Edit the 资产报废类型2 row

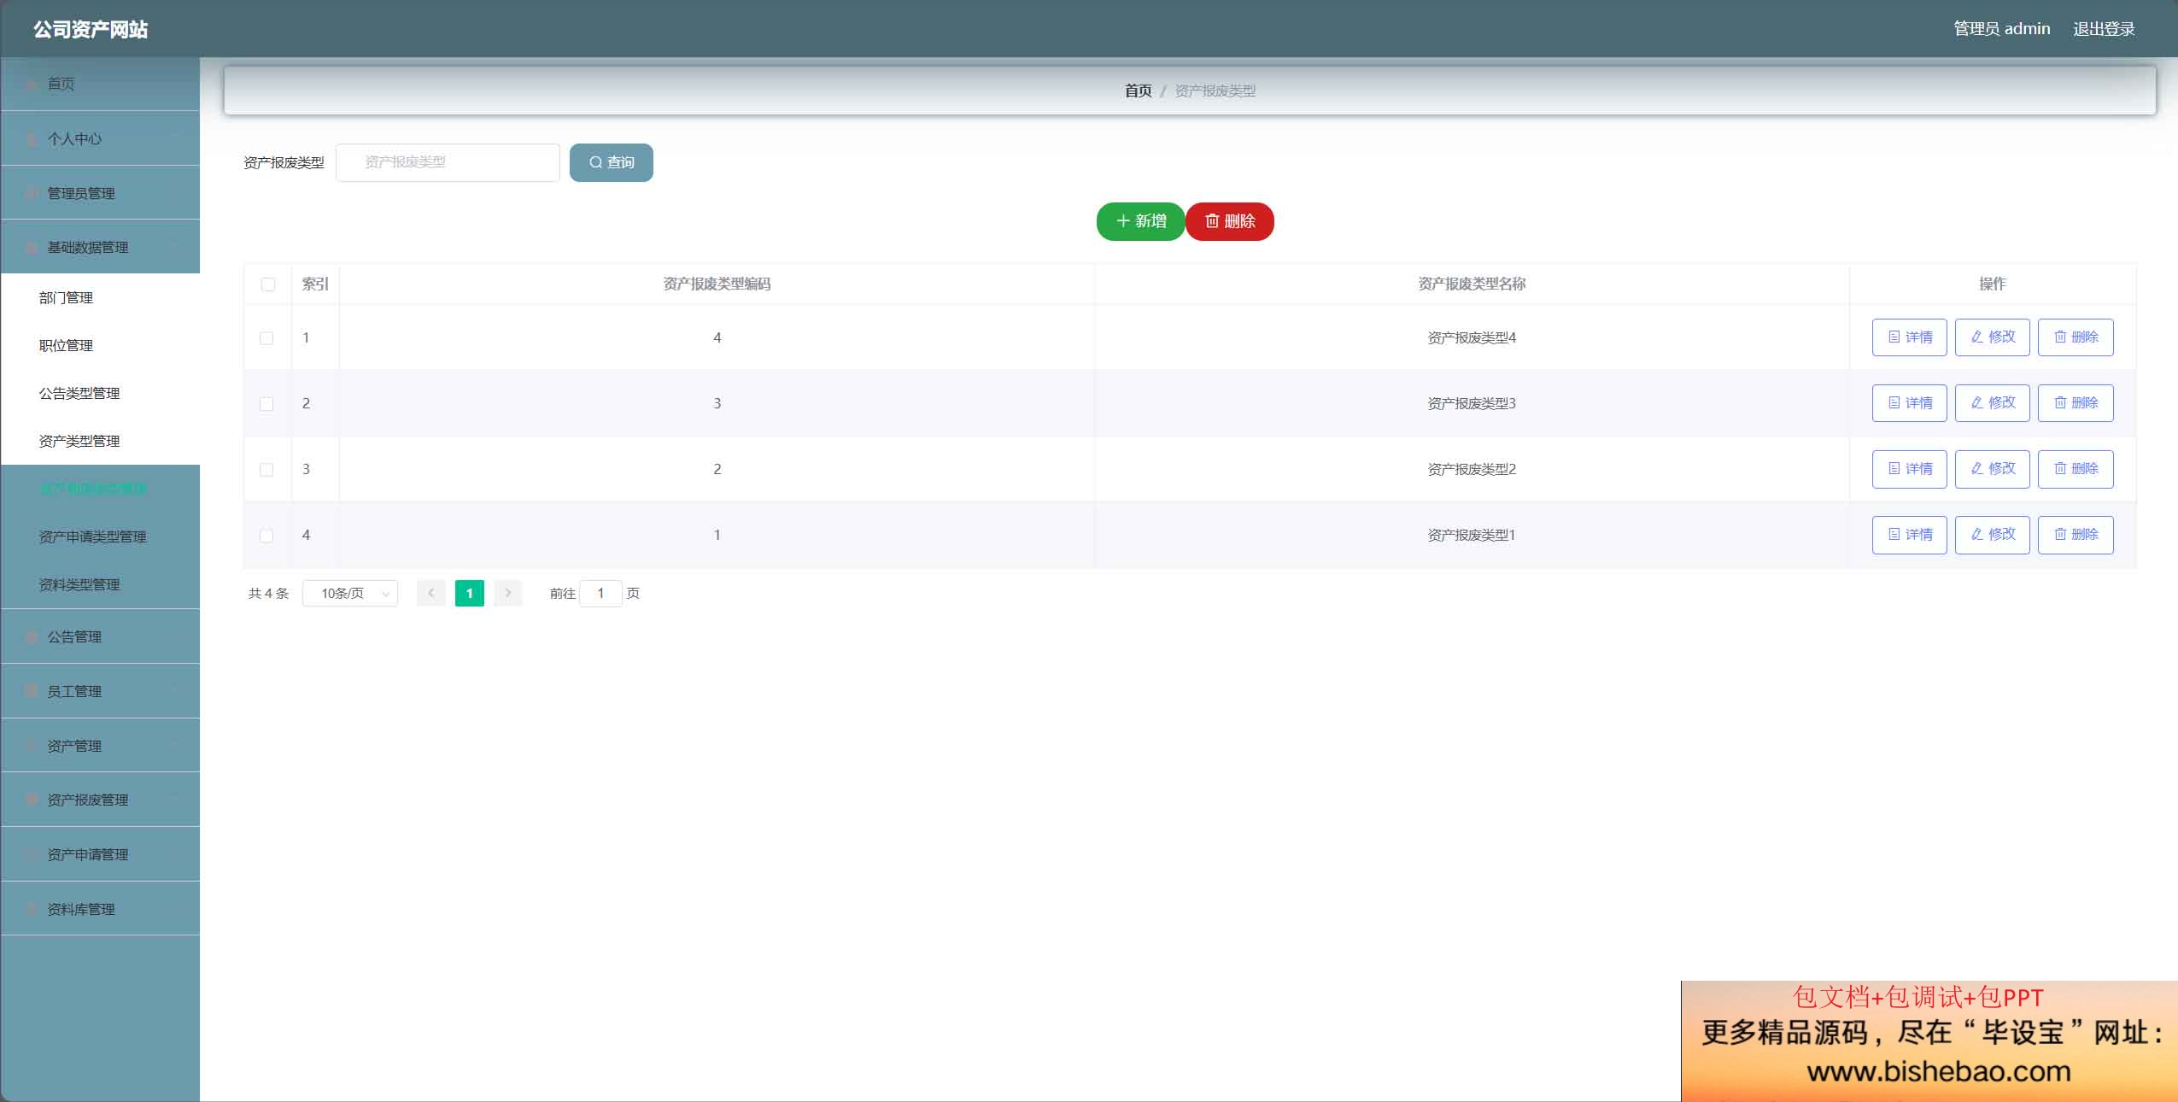(1992, 469)
